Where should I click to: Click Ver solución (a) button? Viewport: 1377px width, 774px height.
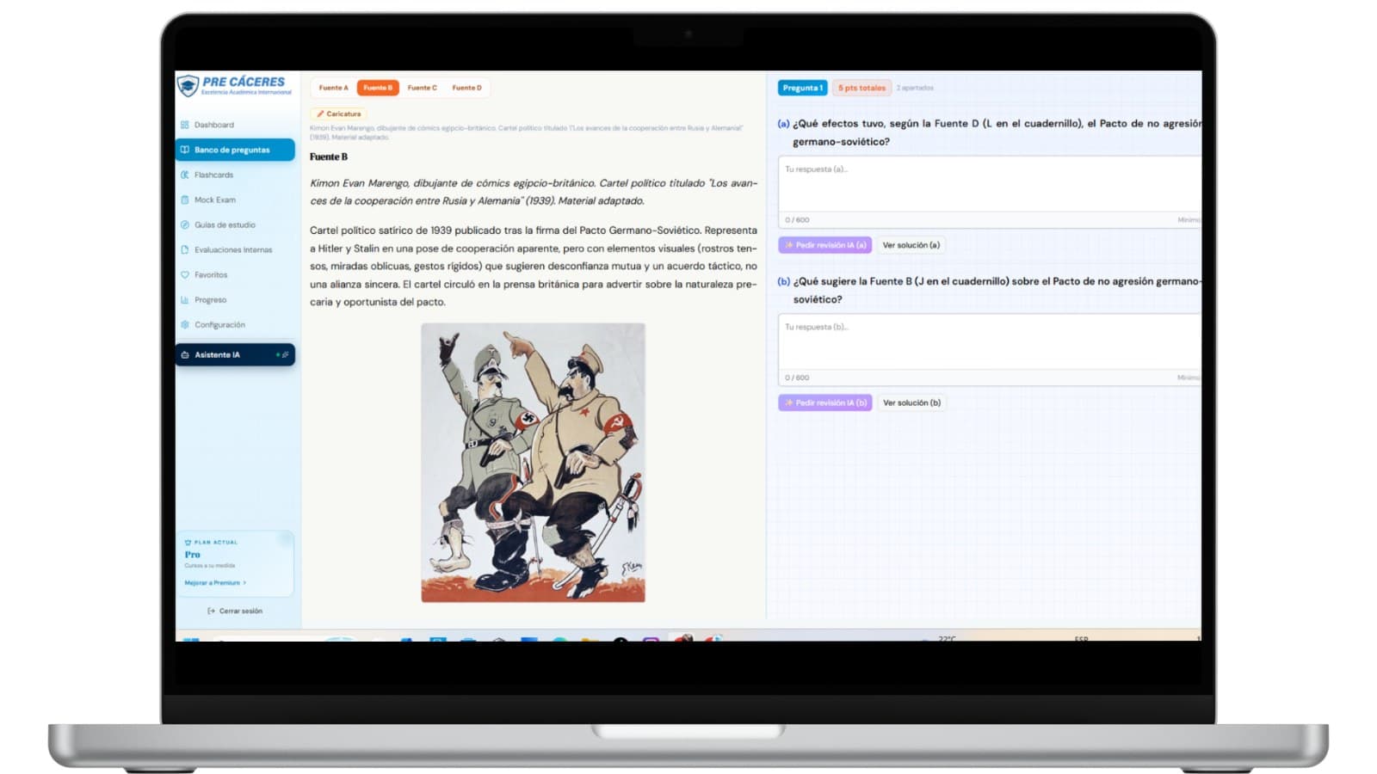[x=911, y=245]
